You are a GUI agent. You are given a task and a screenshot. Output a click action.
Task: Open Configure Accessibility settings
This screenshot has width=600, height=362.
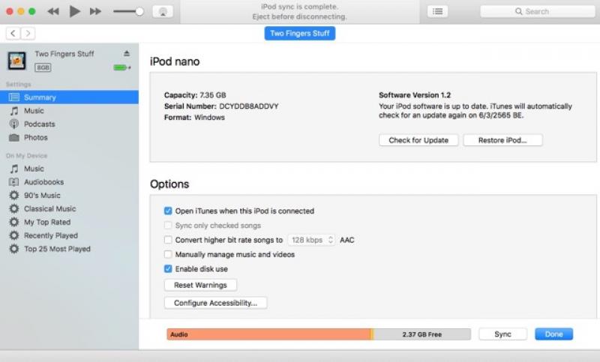[x=215, y=303]
